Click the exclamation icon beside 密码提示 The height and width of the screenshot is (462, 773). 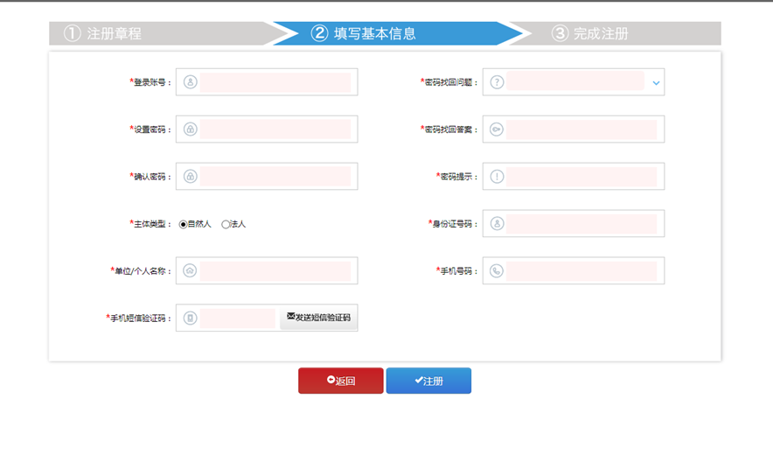point(497,177)
